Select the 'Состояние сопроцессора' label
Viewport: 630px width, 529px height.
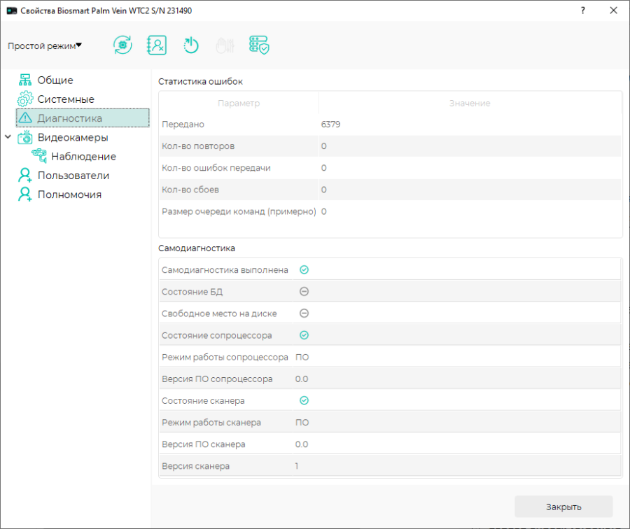(216, 335)
